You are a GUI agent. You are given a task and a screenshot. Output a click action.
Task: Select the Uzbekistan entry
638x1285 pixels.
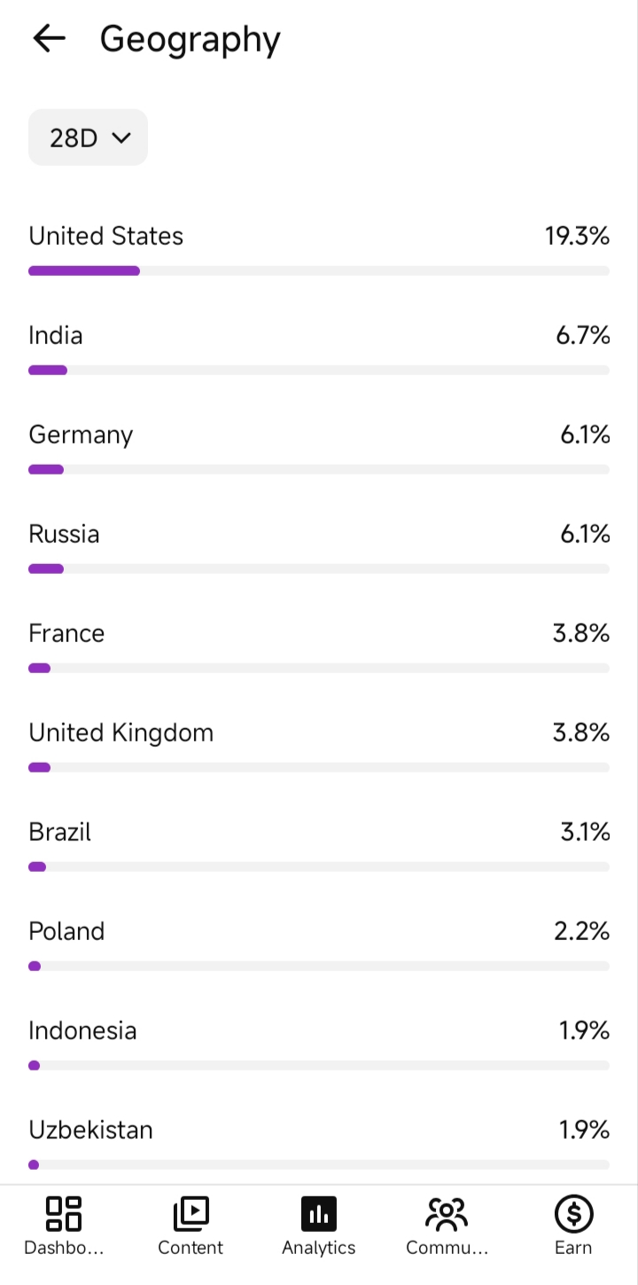coord(319,1145)
